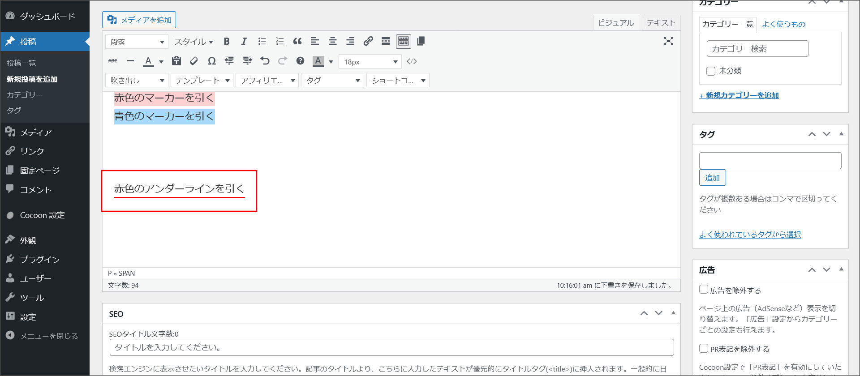Click the カテゴリー検索 field

pyautogui.click(x=757, y=49)
